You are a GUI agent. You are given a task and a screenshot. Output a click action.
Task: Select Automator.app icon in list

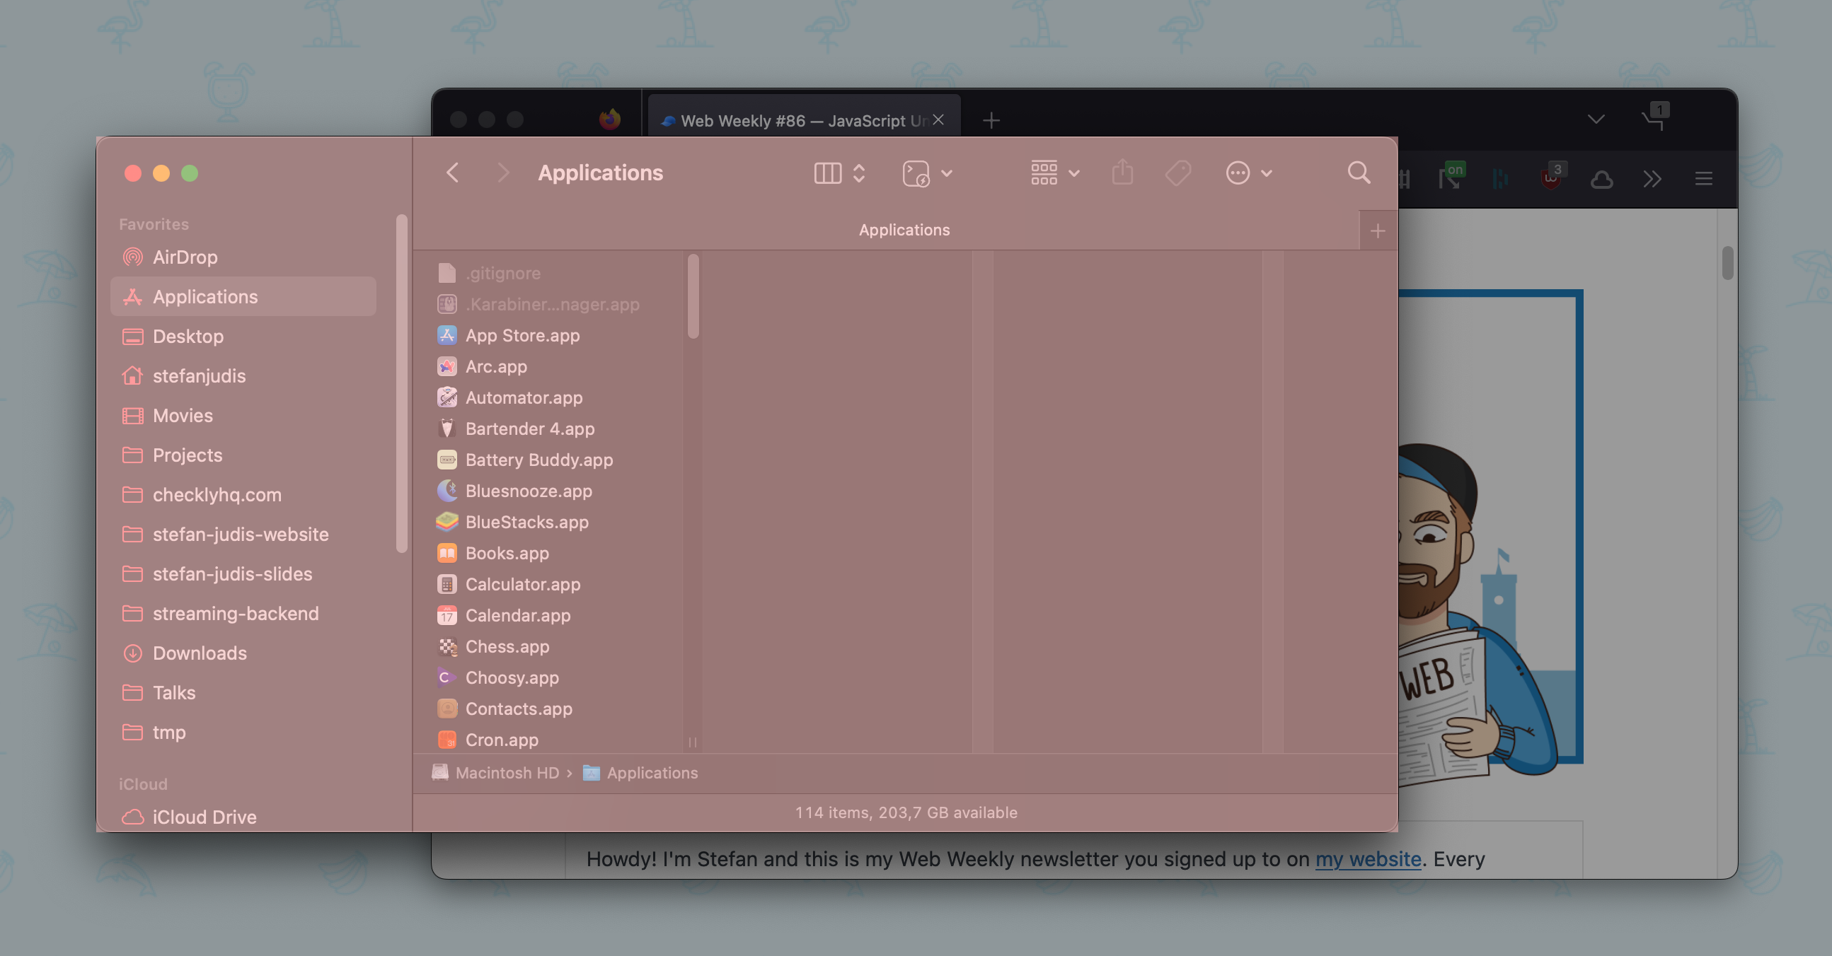447,397
